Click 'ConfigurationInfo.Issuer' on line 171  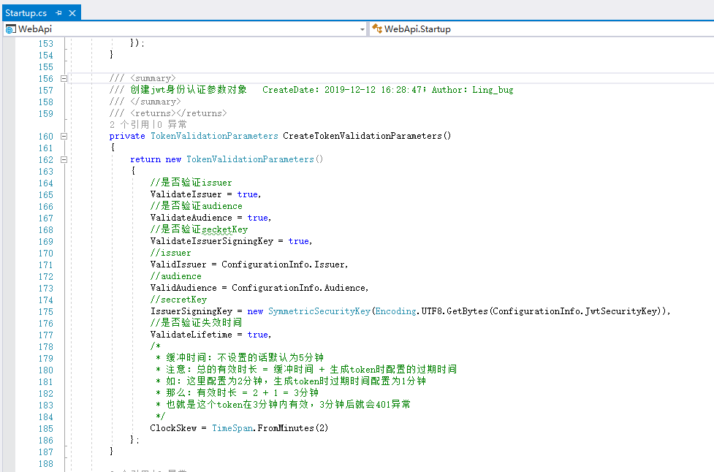coord(284,264)
